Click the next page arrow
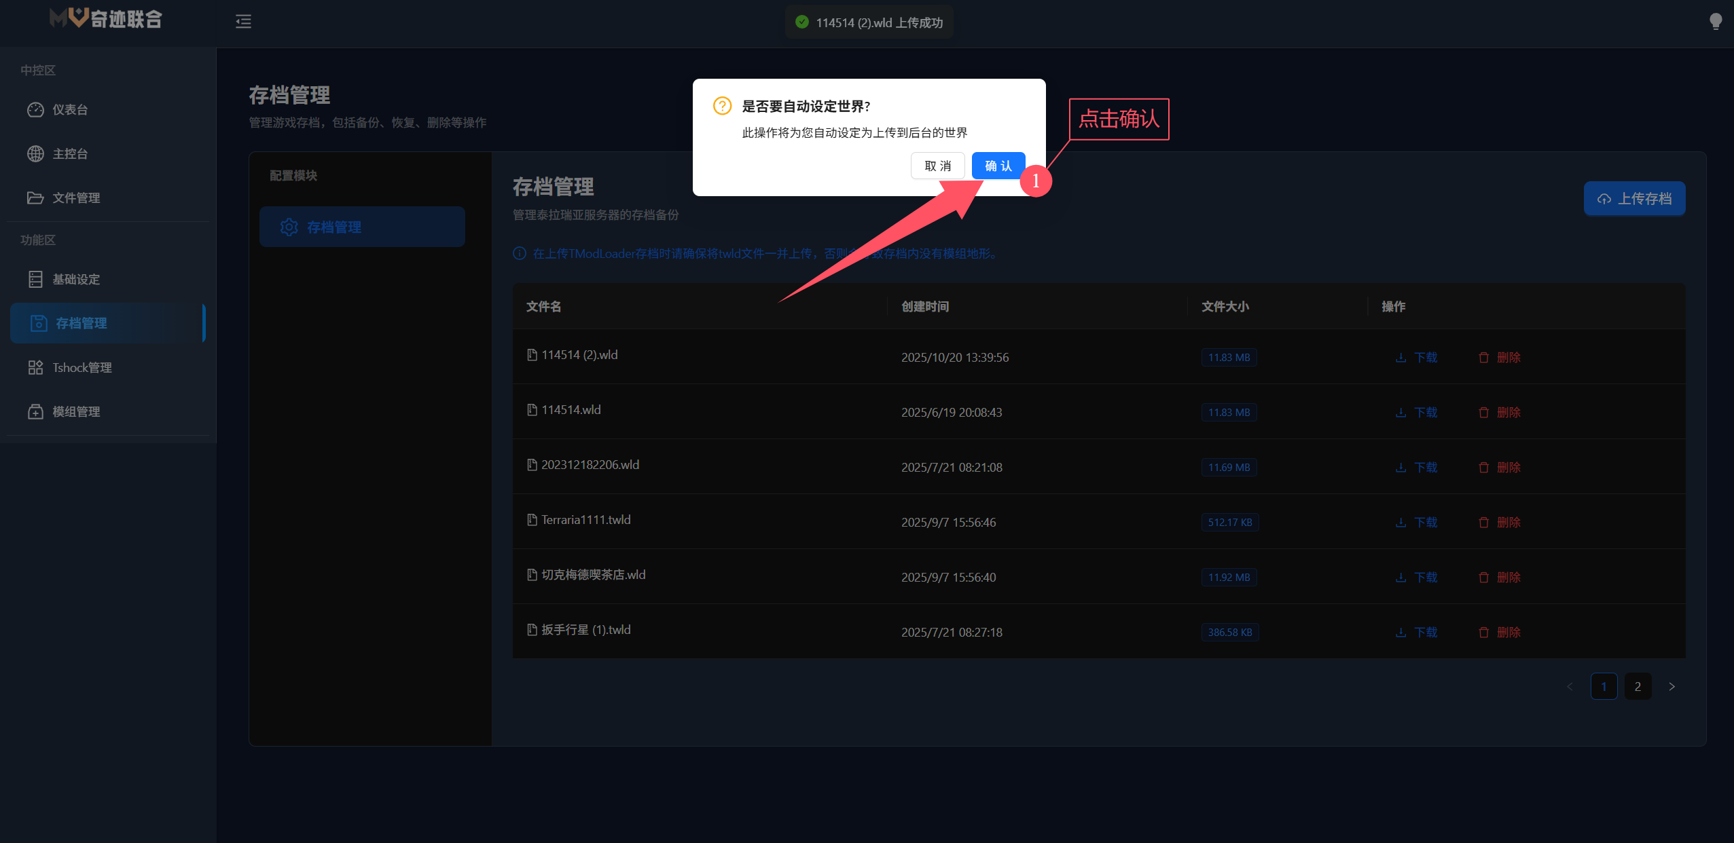Screen dimensions: 1734x843 1672,687
